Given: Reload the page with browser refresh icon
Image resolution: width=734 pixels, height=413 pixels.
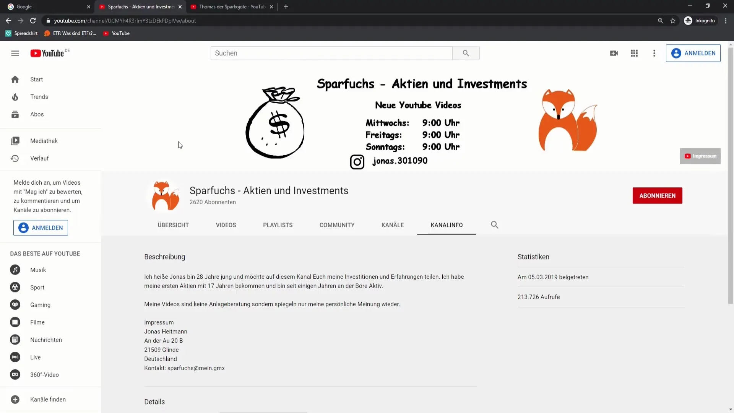Looking at the screenshot, I should [33, 21].
